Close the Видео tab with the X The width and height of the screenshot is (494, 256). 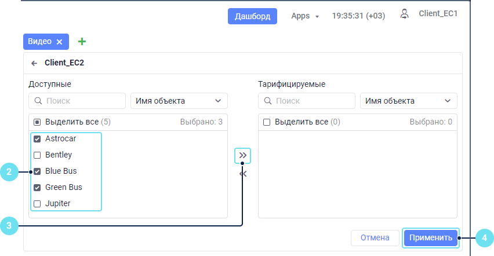pyautogui.click(x=59, y=42)
